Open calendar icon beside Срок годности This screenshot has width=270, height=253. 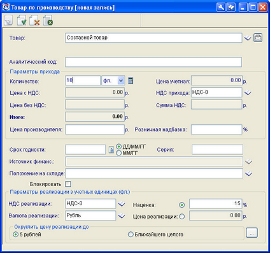(x=111, y=150)
